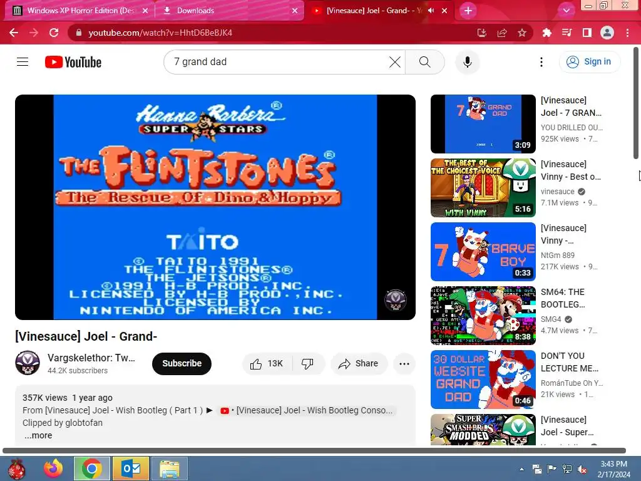Screen dimensions: 641x481
Task: Click the muted volume tray icon
Action: [582, 469]
